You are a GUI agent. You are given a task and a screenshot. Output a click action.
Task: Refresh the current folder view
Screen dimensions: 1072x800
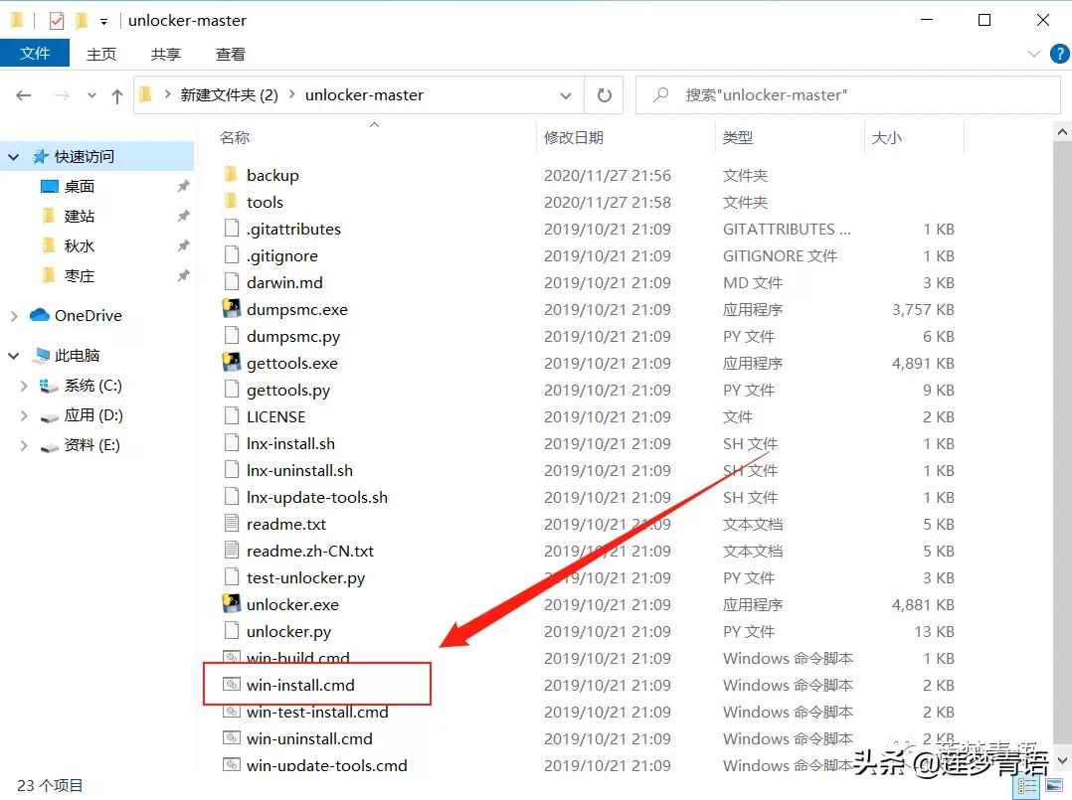605,95
